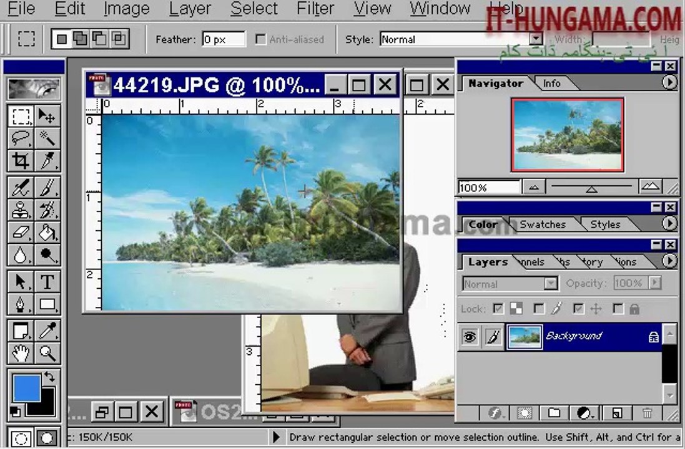
Task: Toggle Lock transparent pixels checkbox
Action: coord(498,309)
